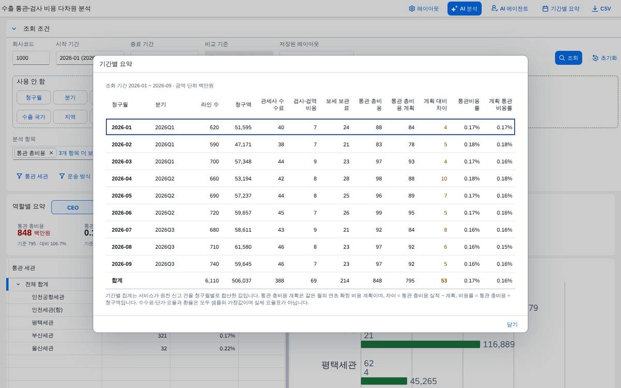Select the 2026-04 row month cell
This screenshot has width=621, height=388.
click(x=122, y=178)
